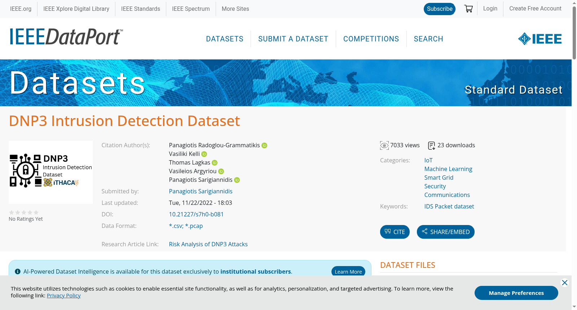Screen dimensions: 577x310
Task: Open Risk Analysis of DNP3 Attacks article
Action: (208, 244)
